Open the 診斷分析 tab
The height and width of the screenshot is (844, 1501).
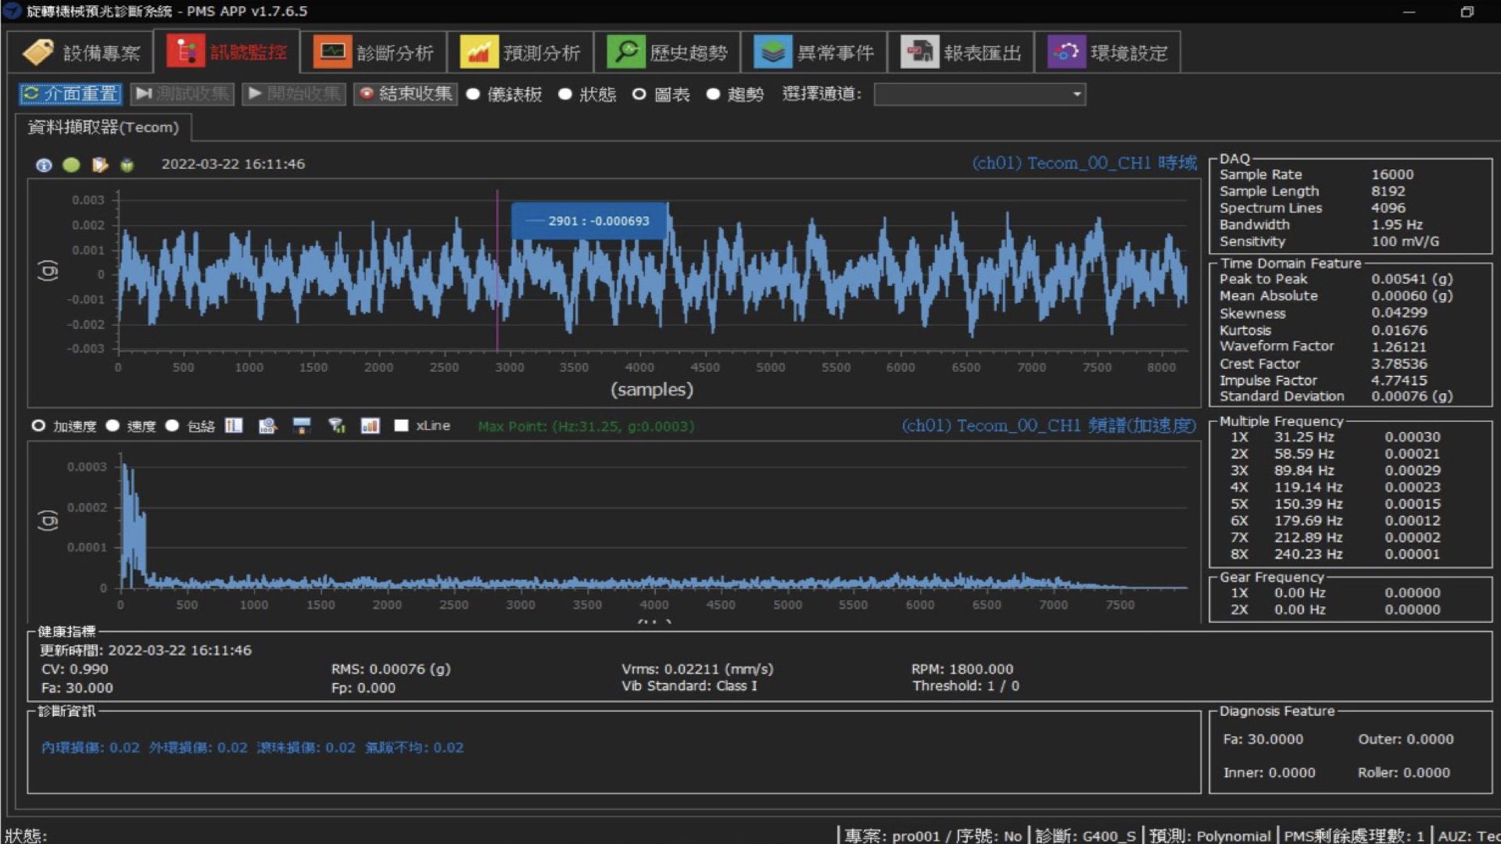pos(374,52)
